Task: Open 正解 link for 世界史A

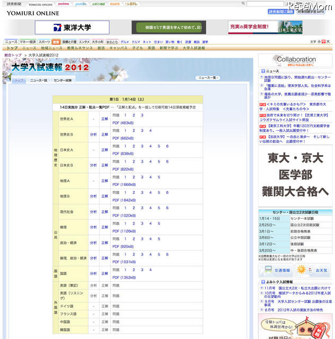Action: click(105, 119)
